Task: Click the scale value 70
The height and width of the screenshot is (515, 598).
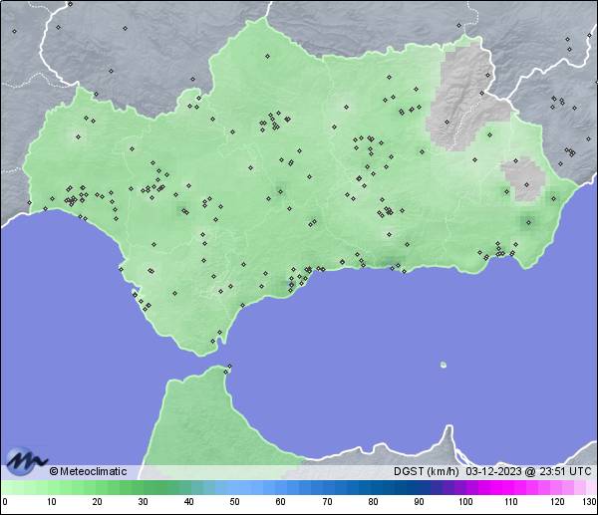Action: (327, 502)
